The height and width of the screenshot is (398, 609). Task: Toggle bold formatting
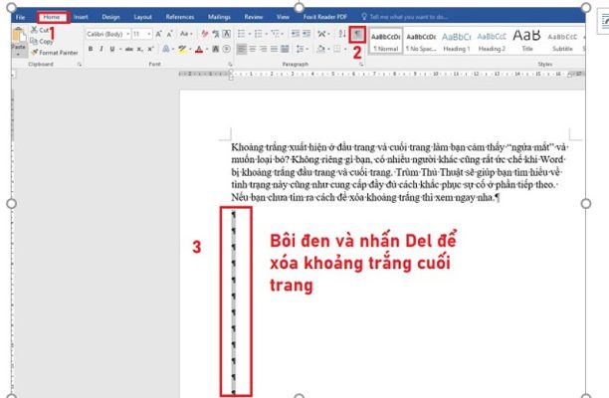91,49
